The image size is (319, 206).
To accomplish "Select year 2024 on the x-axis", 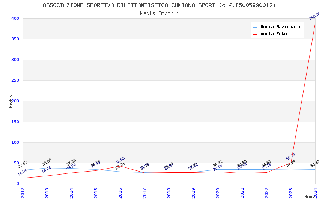I will coord(316,193).
